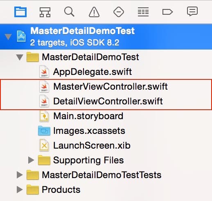This screenshot has height=201, width=212.
Task: Click the Supporting Files folder icon
Action: (44, 160)
